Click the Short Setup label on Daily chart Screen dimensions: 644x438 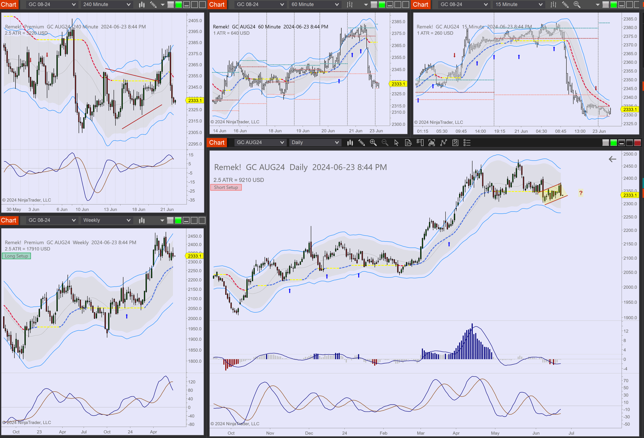(x=226, y=187)
